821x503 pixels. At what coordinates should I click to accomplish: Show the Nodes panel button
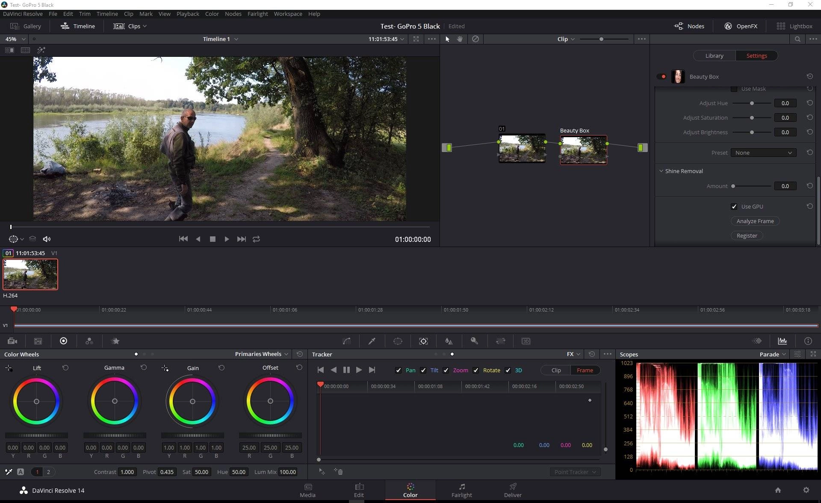click(689, 26)
